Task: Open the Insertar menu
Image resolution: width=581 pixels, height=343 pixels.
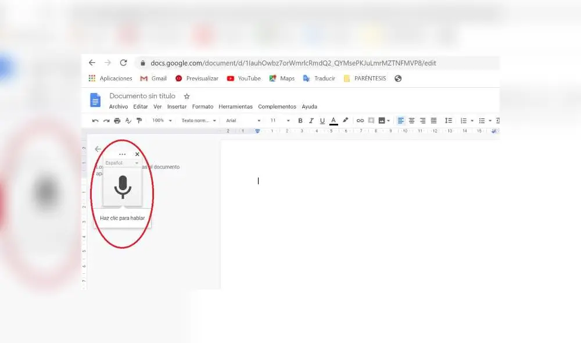Action: point(177,106)
